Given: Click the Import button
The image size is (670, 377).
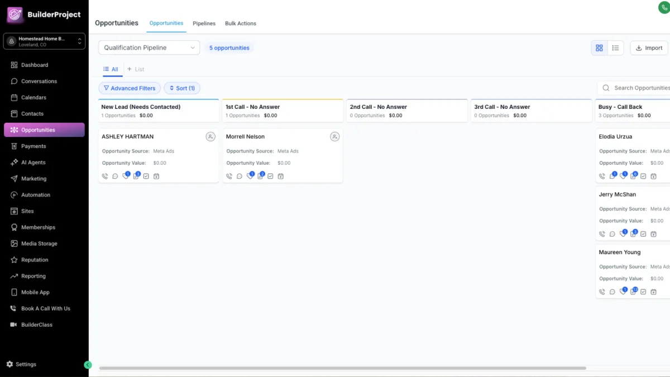Looking at the screenshot, I should coord(649,48).
